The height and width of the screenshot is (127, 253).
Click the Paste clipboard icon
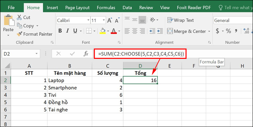(x=9, y=20)
